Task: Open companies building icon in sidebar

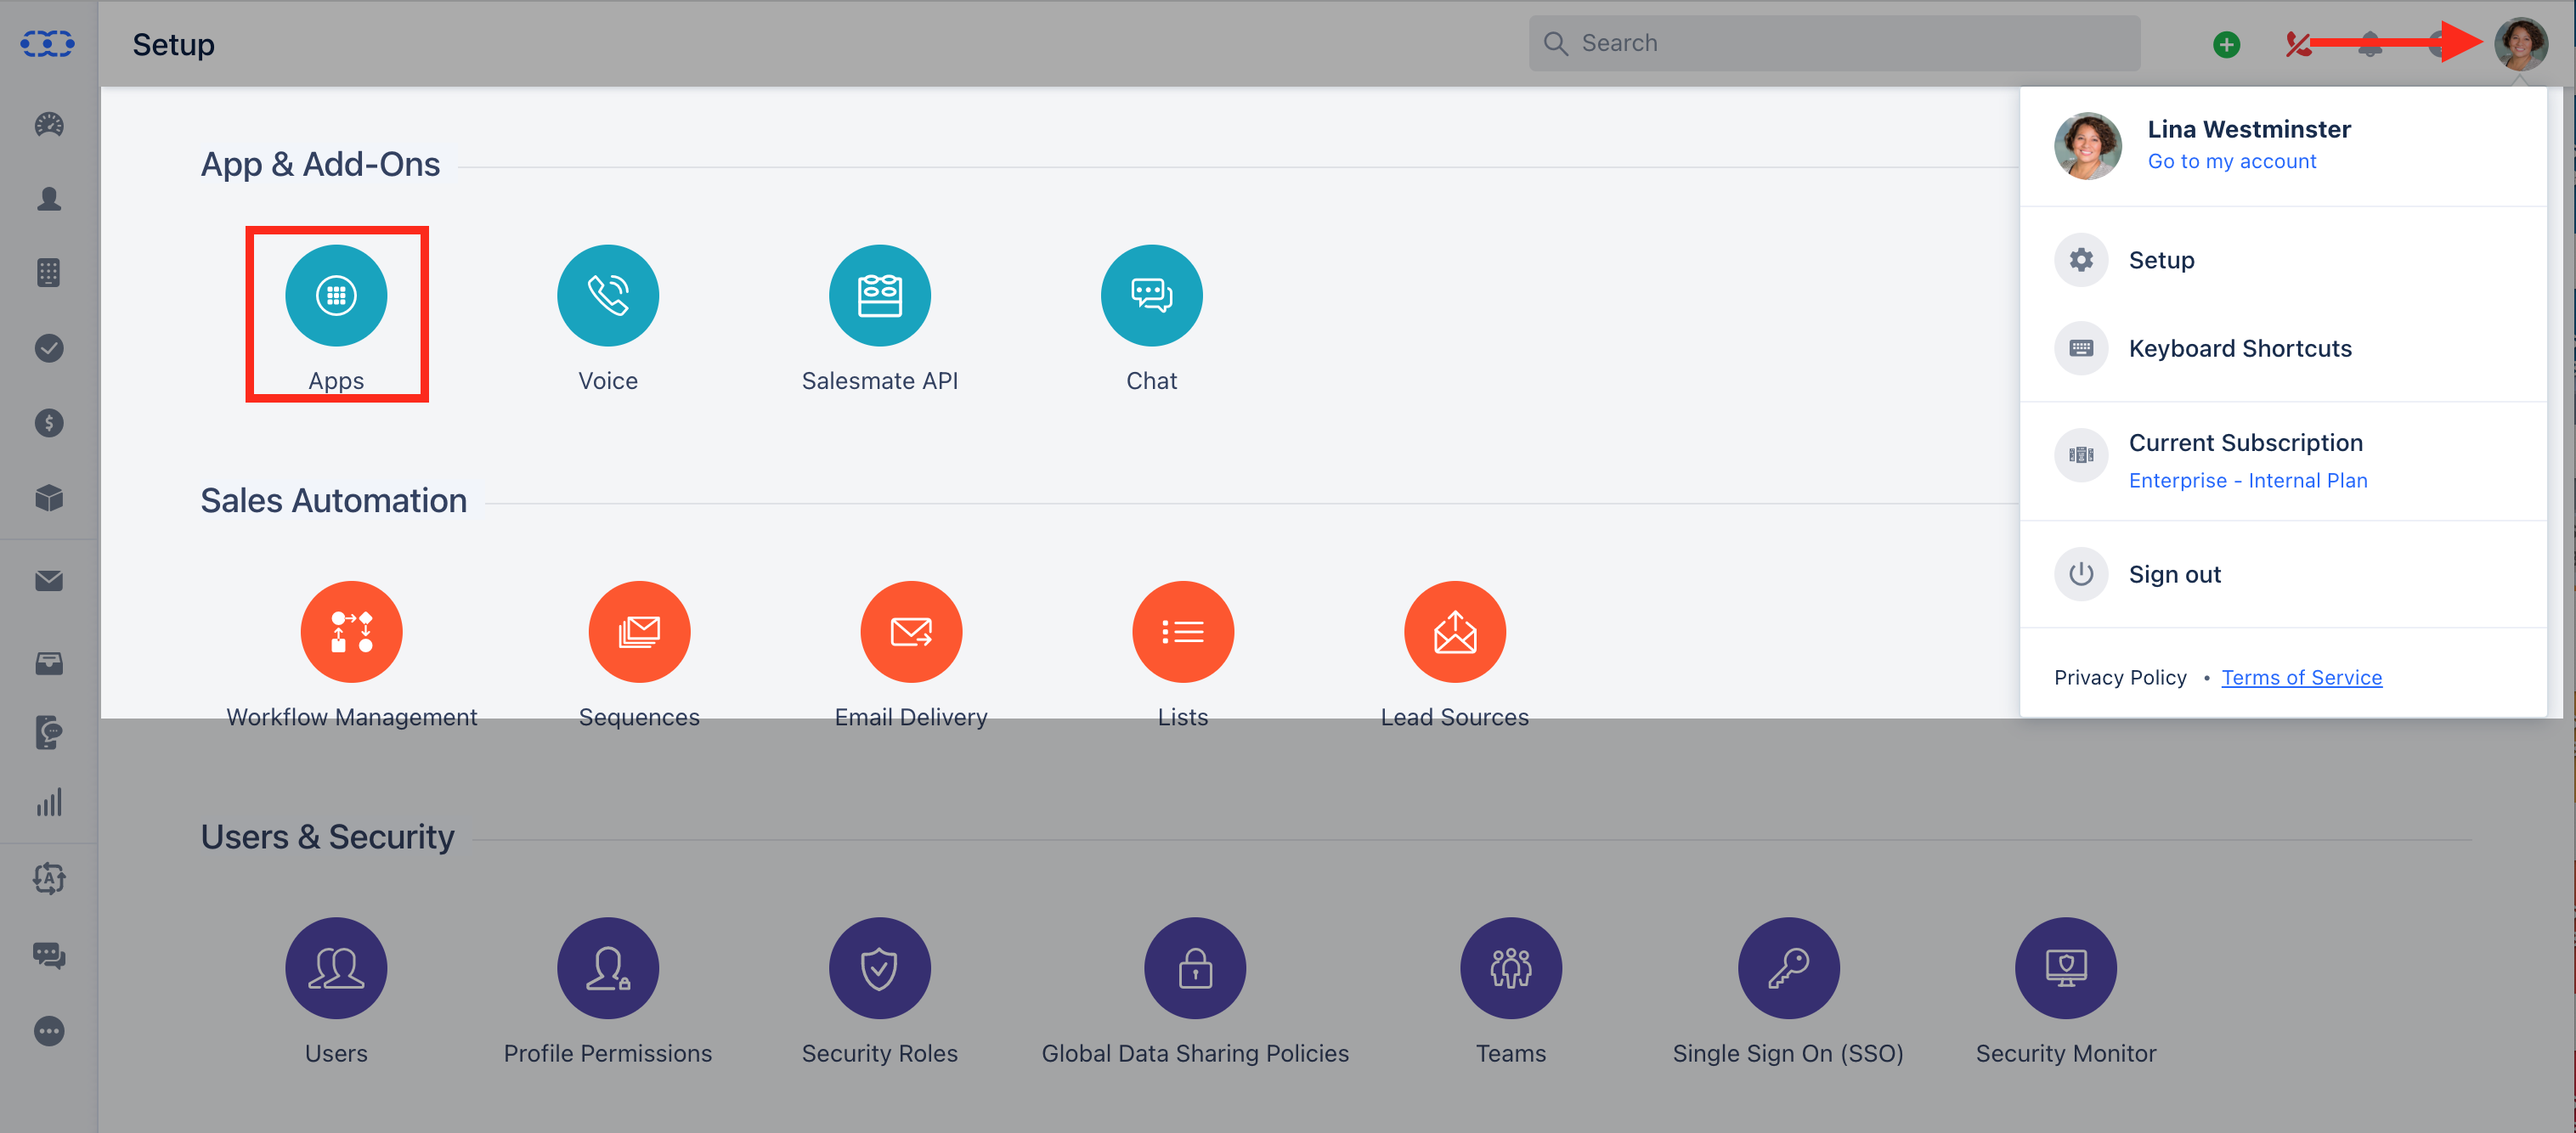Action: click(x=49, y=273)
